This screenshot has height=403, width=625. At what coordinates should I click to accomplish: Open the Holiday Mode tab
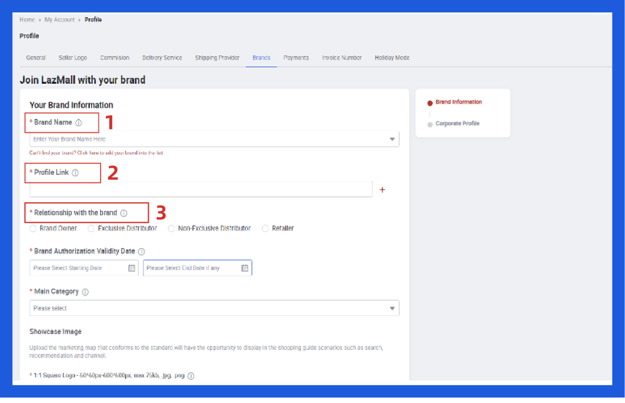[x=392, y=58]
